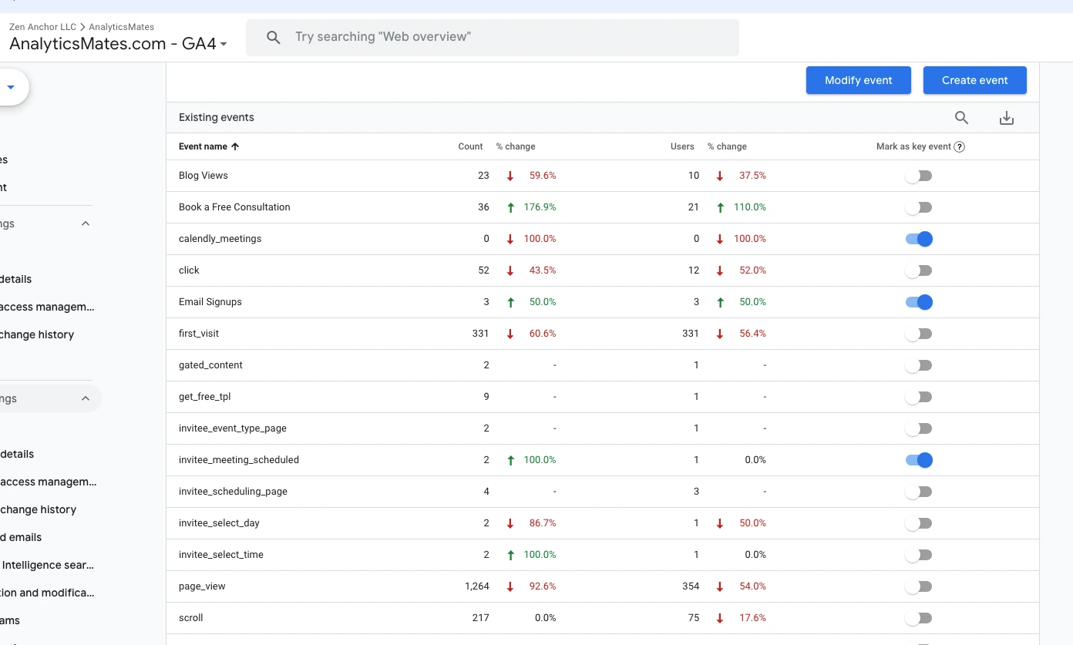Disable invitee_meeting_scheduled key event toggle
Viewport: 1073px width, 645px height.
(918, 459)
